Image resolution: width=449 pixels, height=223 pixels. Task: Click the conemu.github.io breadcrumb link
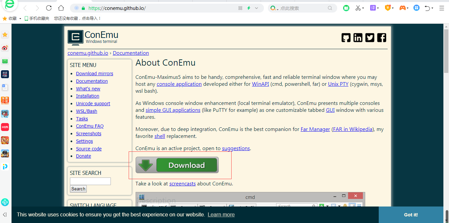pos(88,53)
